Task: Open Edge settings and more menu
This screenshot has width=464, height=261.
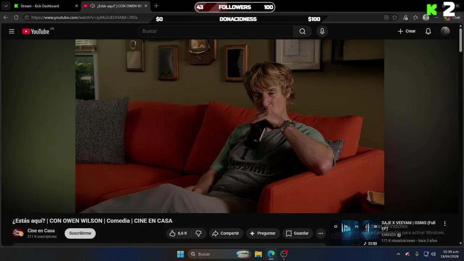Action: (x=436, y=17)
